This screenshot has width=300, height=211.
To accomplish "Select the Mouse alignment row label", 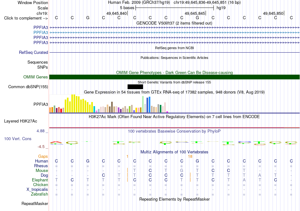I will [x=42, y=171].
